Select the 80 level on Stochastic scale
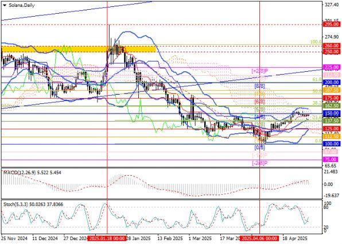The width and height of the screenshot is (342, 244). 327,207
